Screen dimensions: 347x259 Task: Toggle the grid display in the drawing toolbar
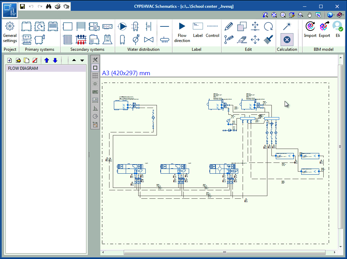pyautogui.click(x=95, y=76)
